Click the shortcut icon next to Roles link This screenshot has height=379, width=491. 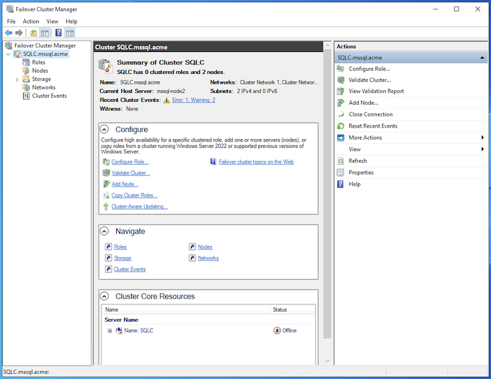pyautogui.click(x=108, y=247)
